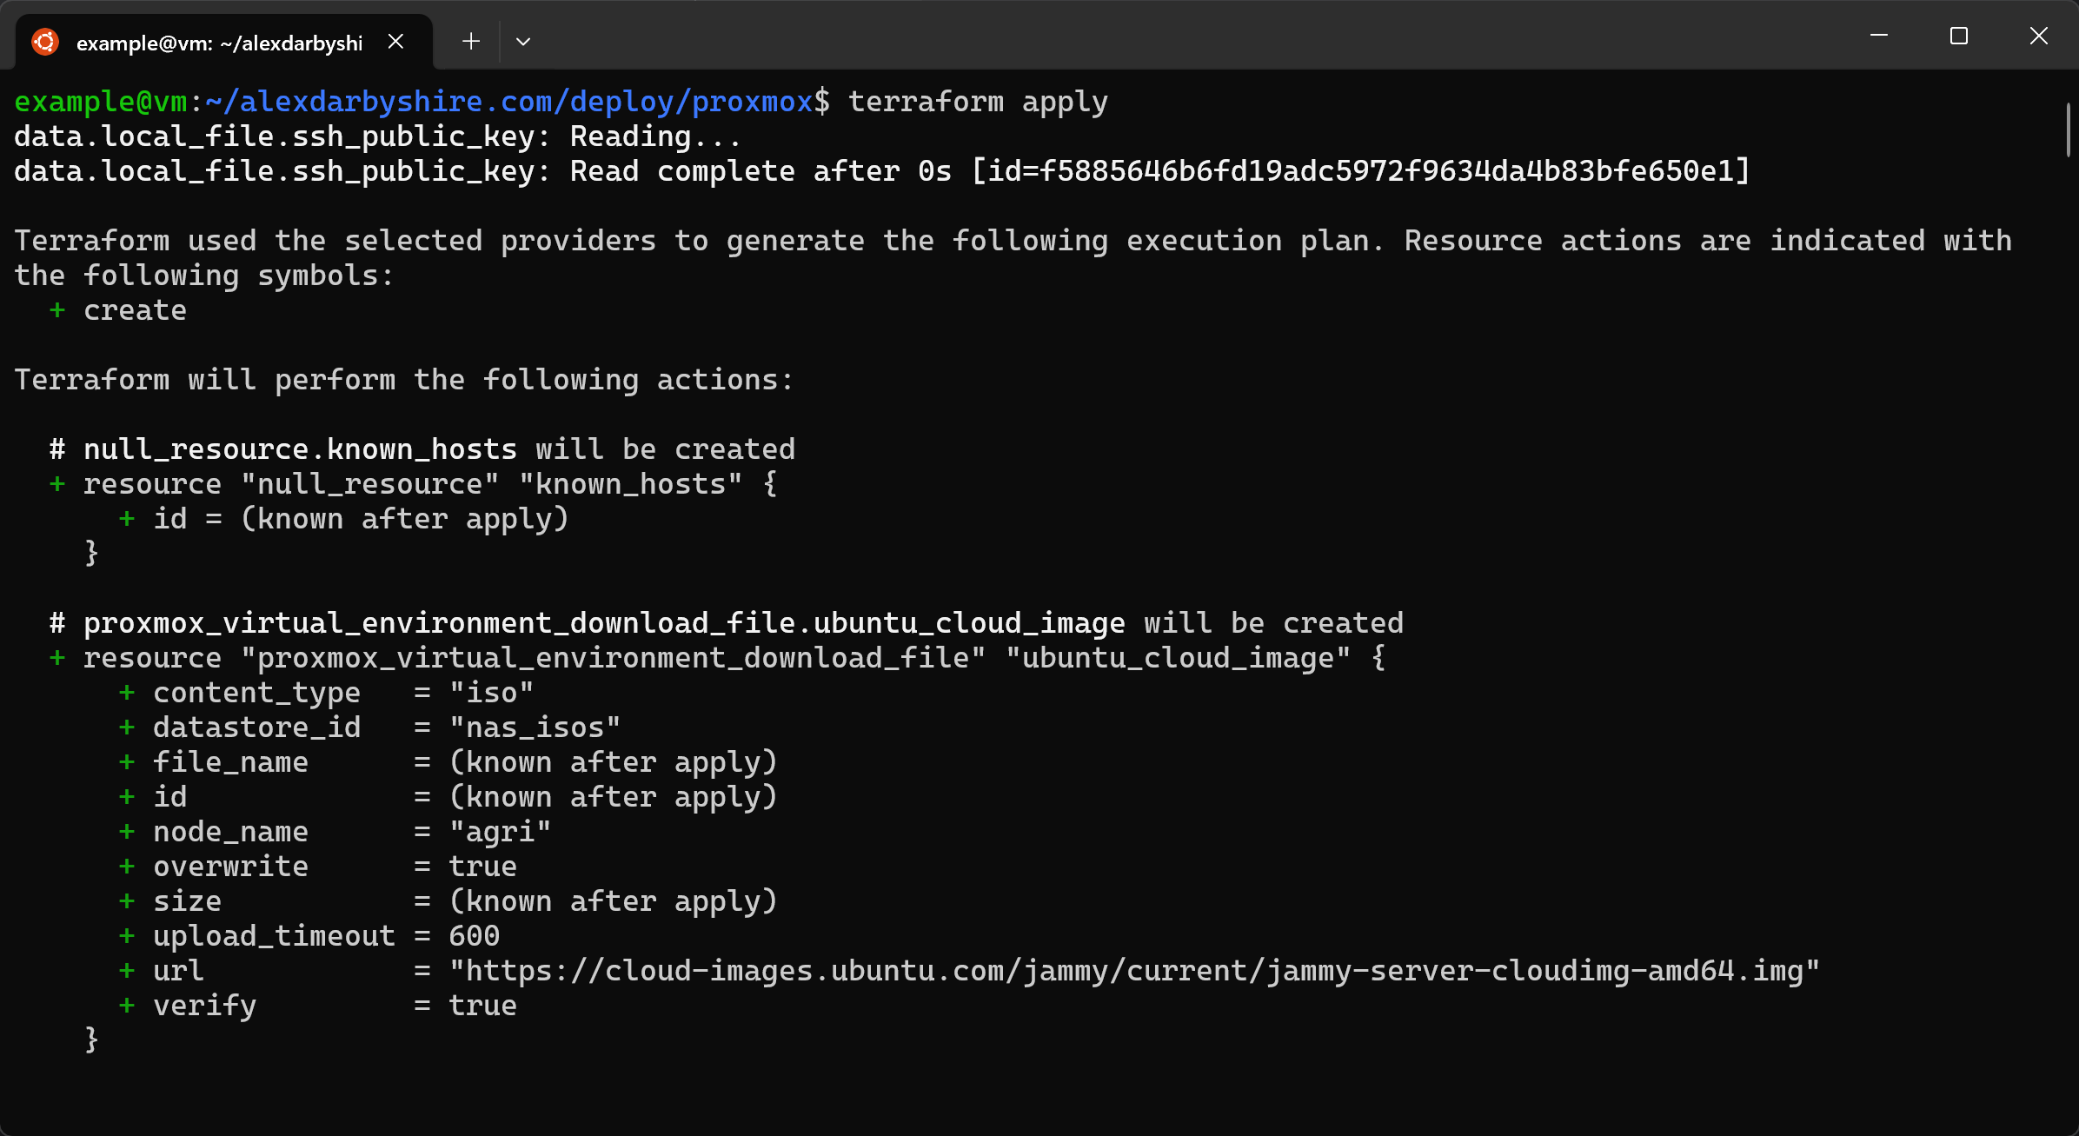Click the cloud-images.ubuntu.com URL text
This screenshot has width=2079, height=1136.
click(1134, 971)
